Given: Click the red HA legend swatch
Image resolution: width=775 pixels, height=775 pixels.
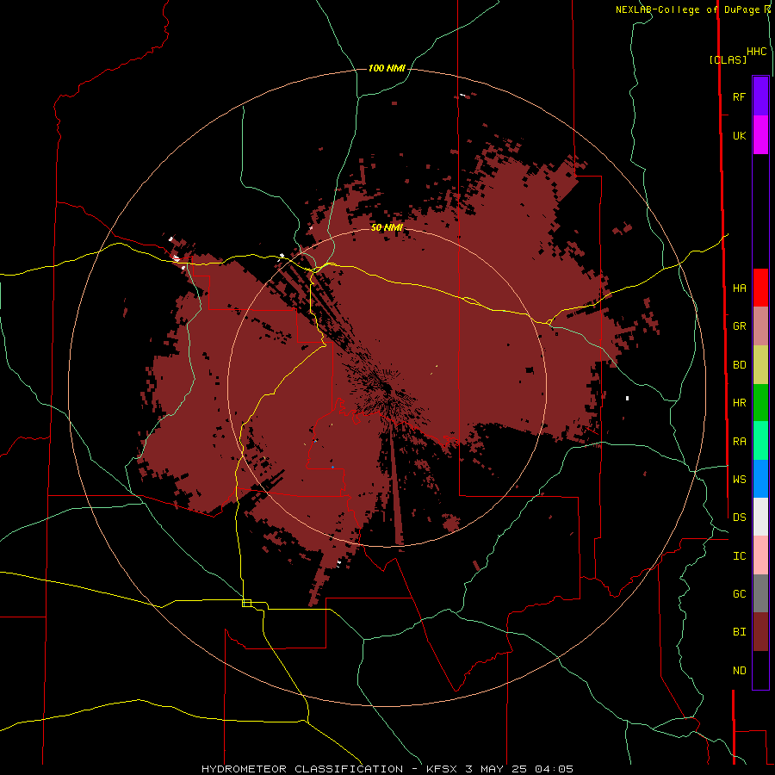Looking at the screenshot, I should point(760,288).
